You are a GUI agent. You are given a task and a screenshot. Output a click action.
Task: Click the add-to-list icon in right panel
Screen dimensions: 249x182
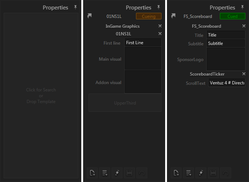(x=188, y=173)
